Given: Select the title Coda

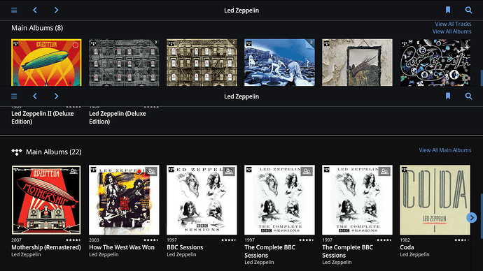Looking at the screenshot, I should coord(407,247).
